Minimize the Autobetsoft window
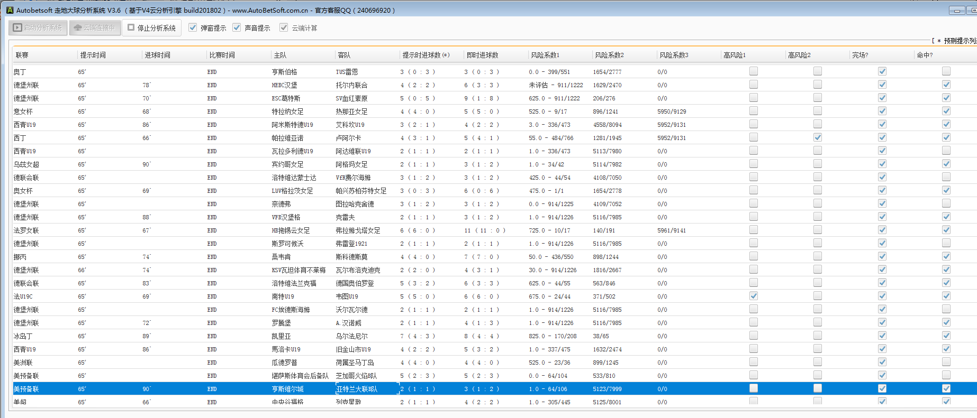Viewport: 977px width, 418px height. pos(956,10)
